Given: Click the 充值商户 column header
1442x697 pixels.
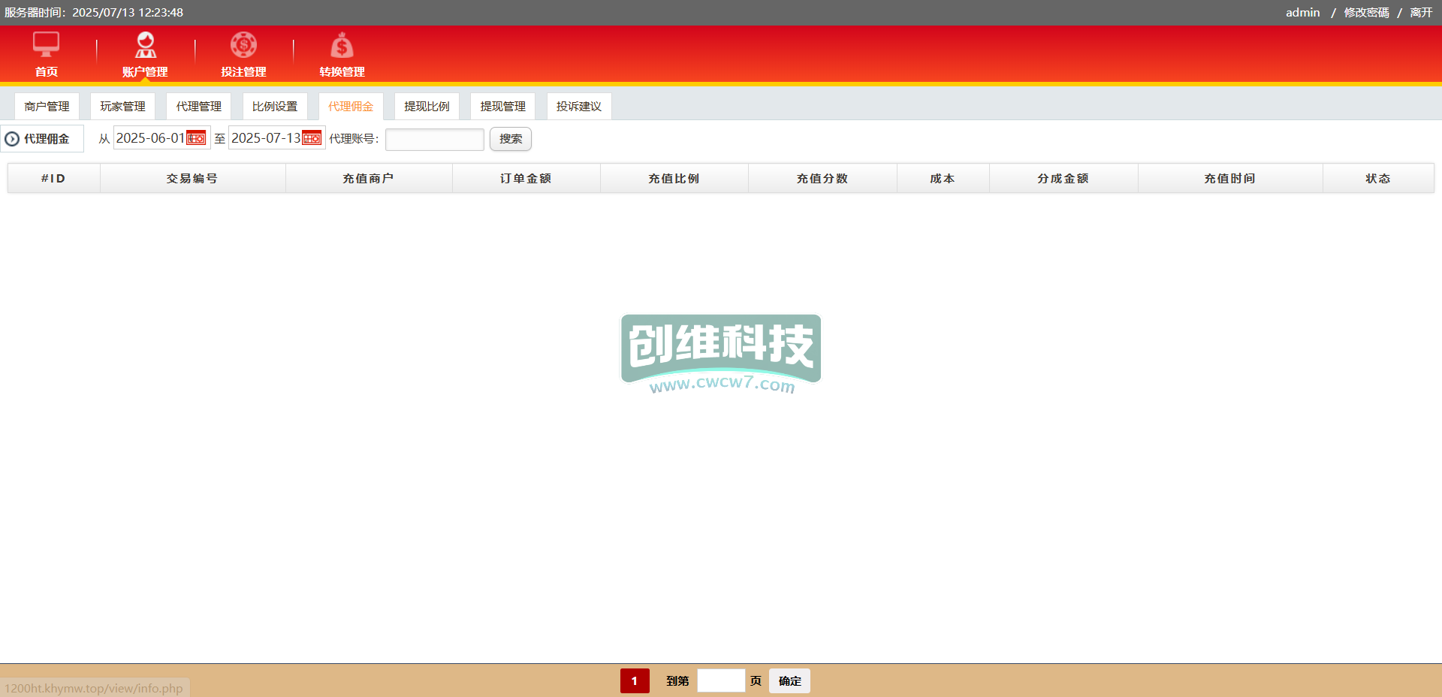Looking at the screenshot, I should click(368, 178).
